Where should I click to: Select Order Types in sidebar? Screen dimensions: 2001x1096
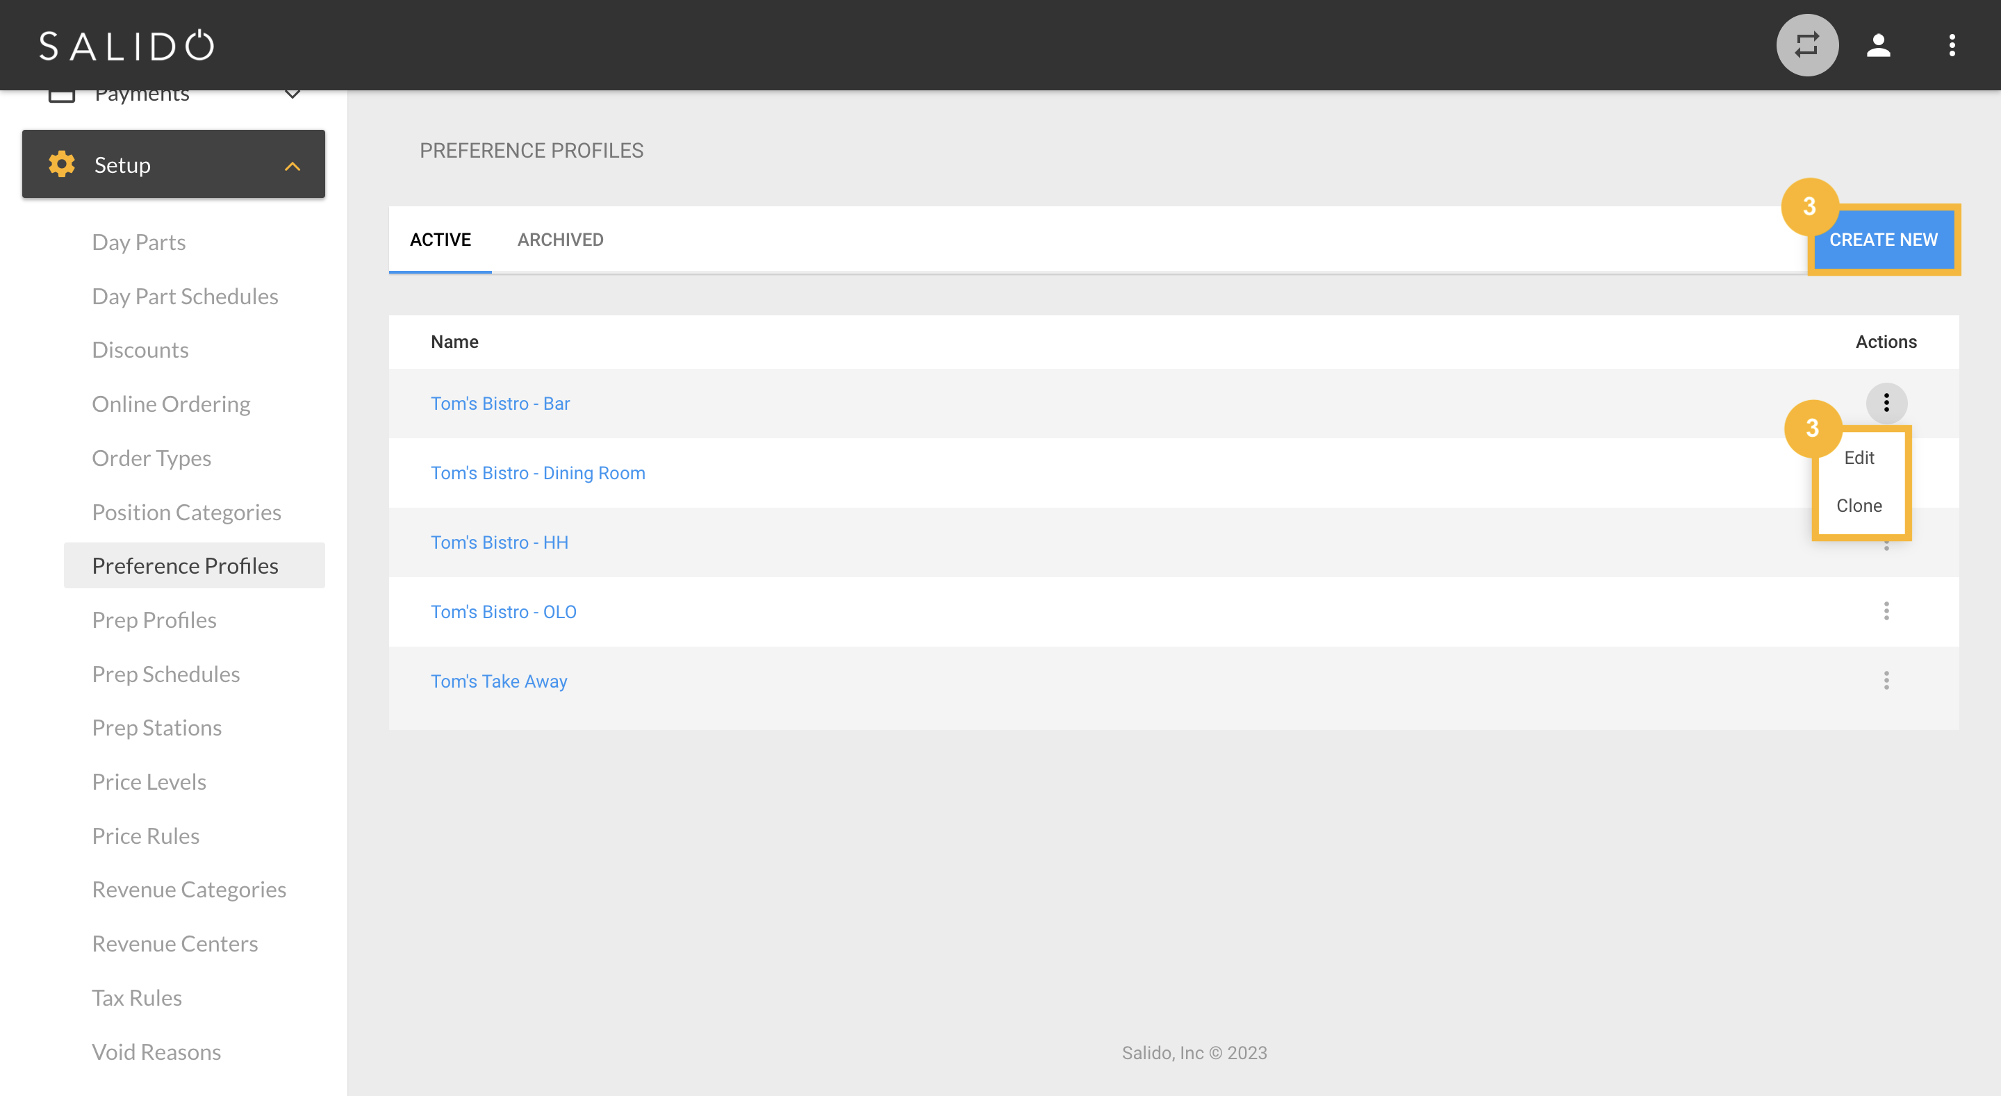click(151, 458)
